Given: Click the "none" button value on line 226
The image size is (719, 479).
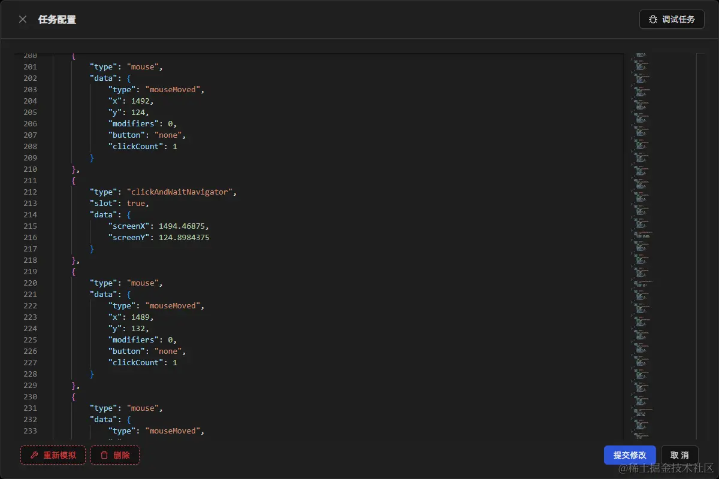Looking at the screenshot, I should 168,351.
